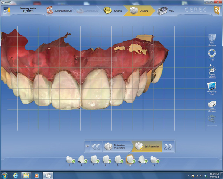The image size is (223, 179).
Task: Collapse the step bar with small handle
Action: (87, 147)
